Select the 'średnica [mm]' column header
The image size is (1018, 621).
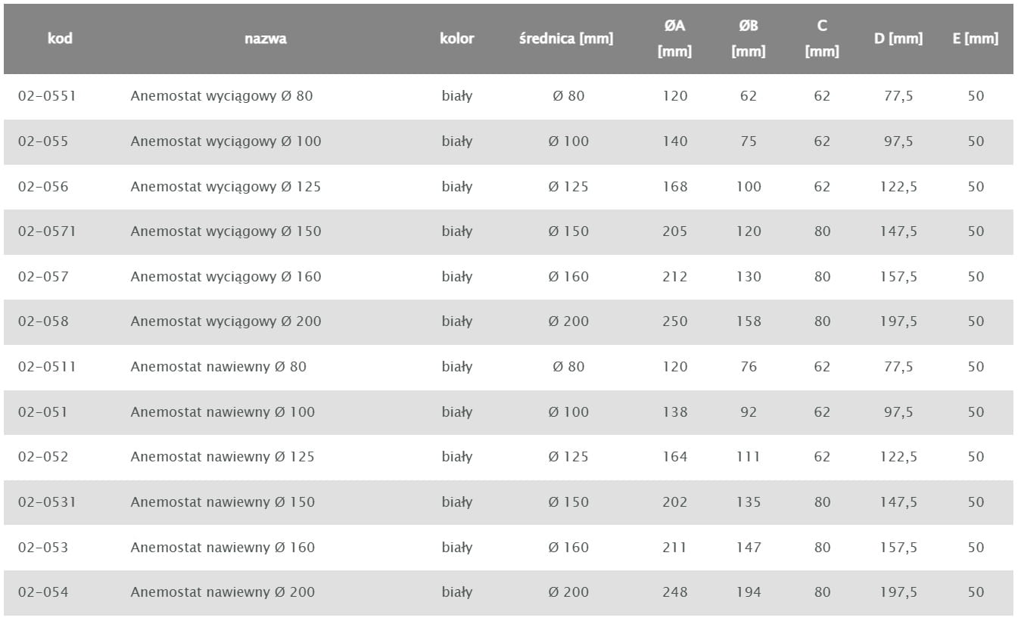pyautogui.click(x=566, y=39)
